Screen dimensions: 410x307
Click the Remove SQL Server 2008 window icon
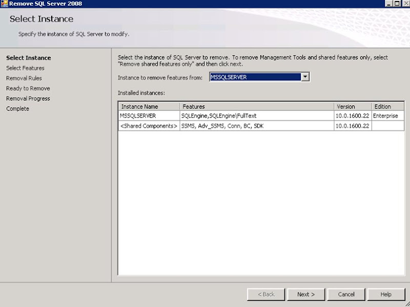tap(4, 4)
